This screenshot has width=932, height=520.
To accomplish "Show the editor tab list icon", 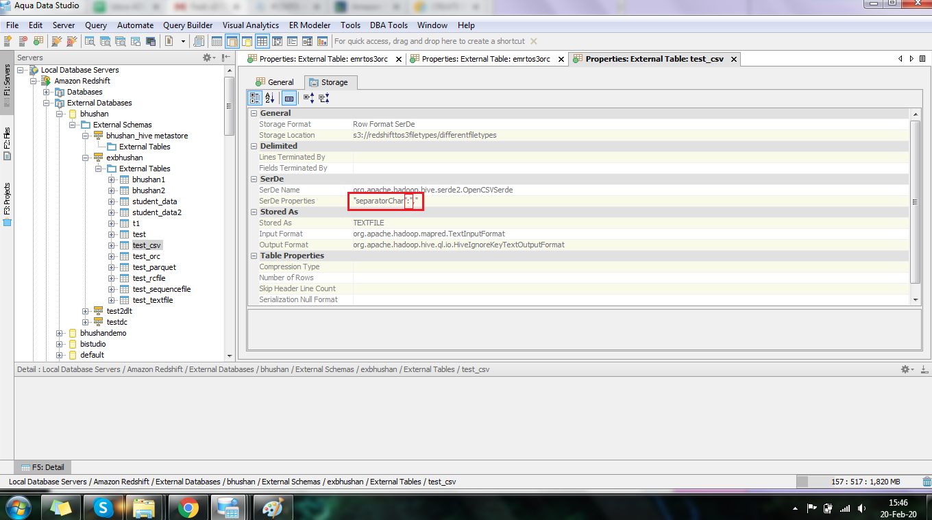I will coord(922,59).
